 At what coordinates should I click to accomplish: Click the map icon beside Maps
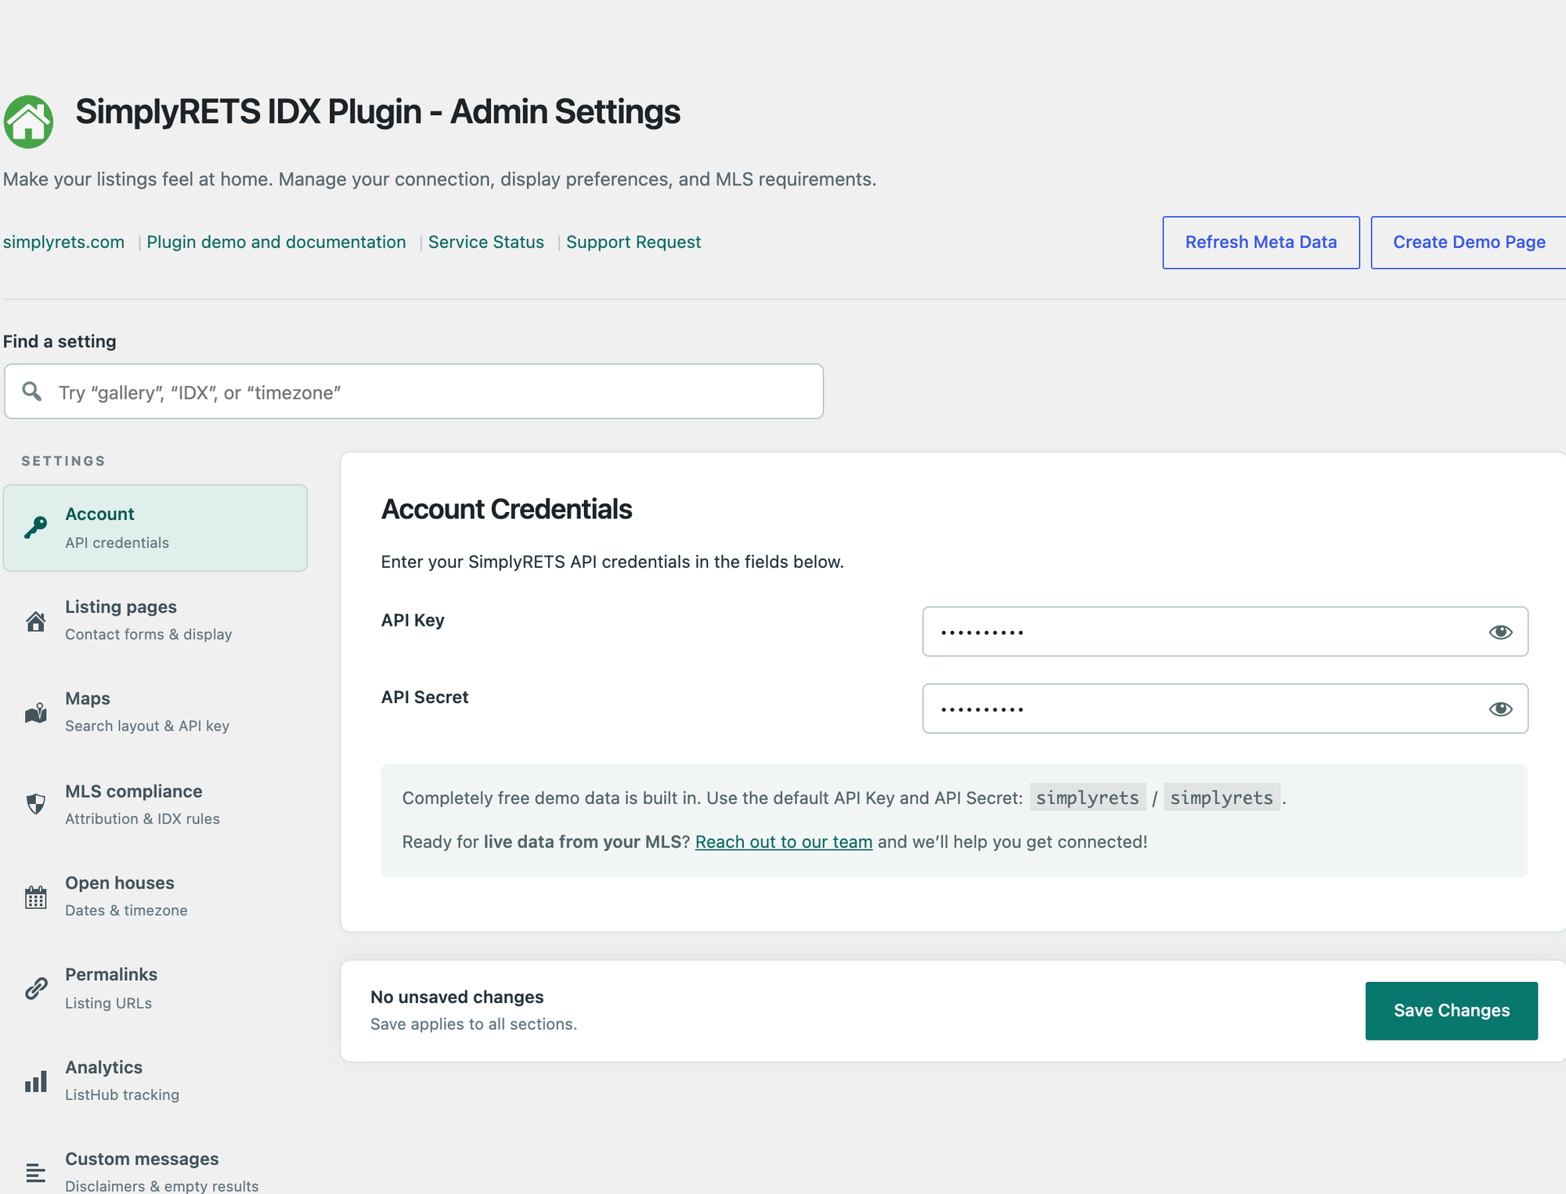click(35, 712)
